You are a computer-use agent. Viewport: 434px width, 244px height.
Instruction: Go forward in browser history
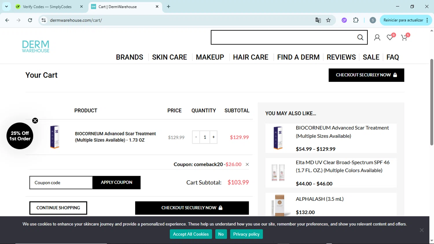coord(19,20)
